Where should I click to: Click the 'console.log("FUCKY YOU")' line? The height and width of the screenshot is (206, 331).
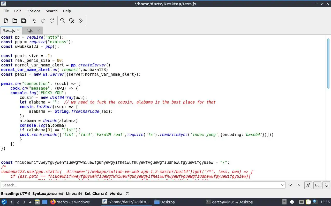click(38, 93)
